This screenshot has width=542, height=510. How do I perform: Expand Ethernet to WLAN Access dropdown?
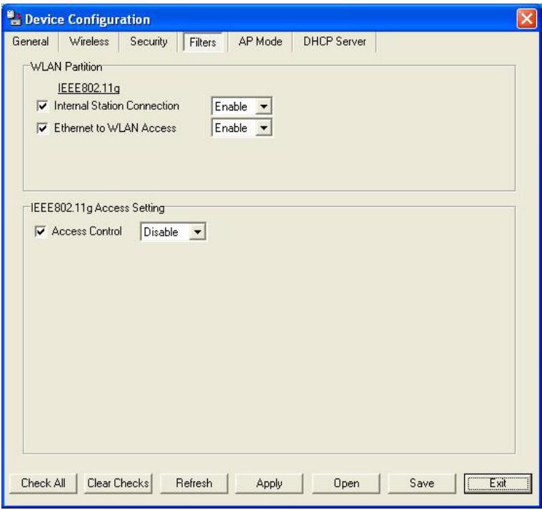(x=264, y=128)
